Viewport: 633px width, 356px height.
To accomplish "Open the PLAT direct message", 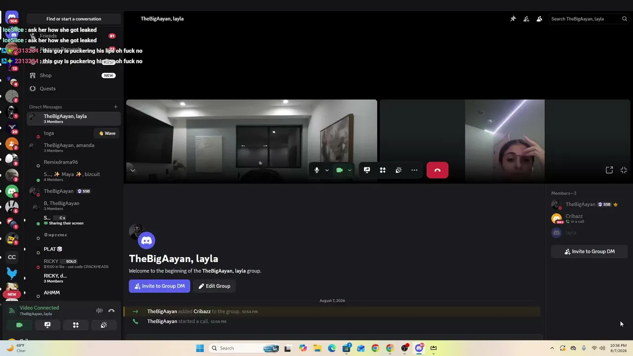I will point(74,249).
